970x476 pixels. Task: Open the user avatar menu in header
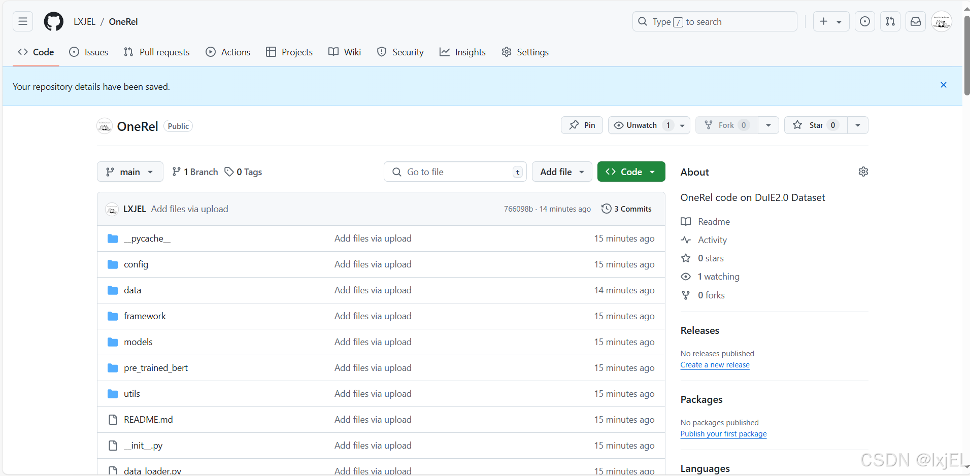click(942, 21)
